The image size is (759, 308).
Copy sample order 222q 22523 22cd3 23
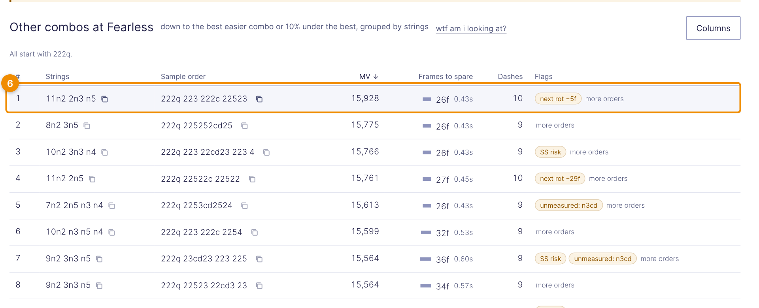point(259,285)
